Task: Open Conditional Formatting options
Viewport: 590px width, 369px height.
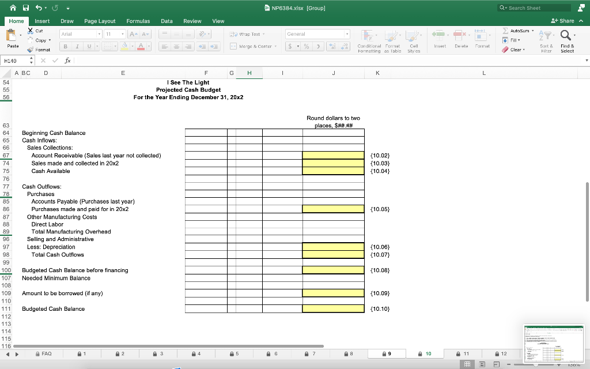Action: click(x=369, y=40)
